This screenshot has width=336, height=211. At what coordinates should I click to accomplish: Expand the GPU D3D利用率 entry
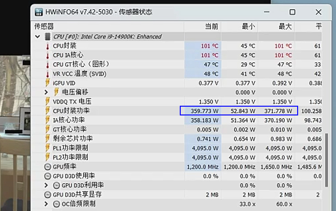46,185
